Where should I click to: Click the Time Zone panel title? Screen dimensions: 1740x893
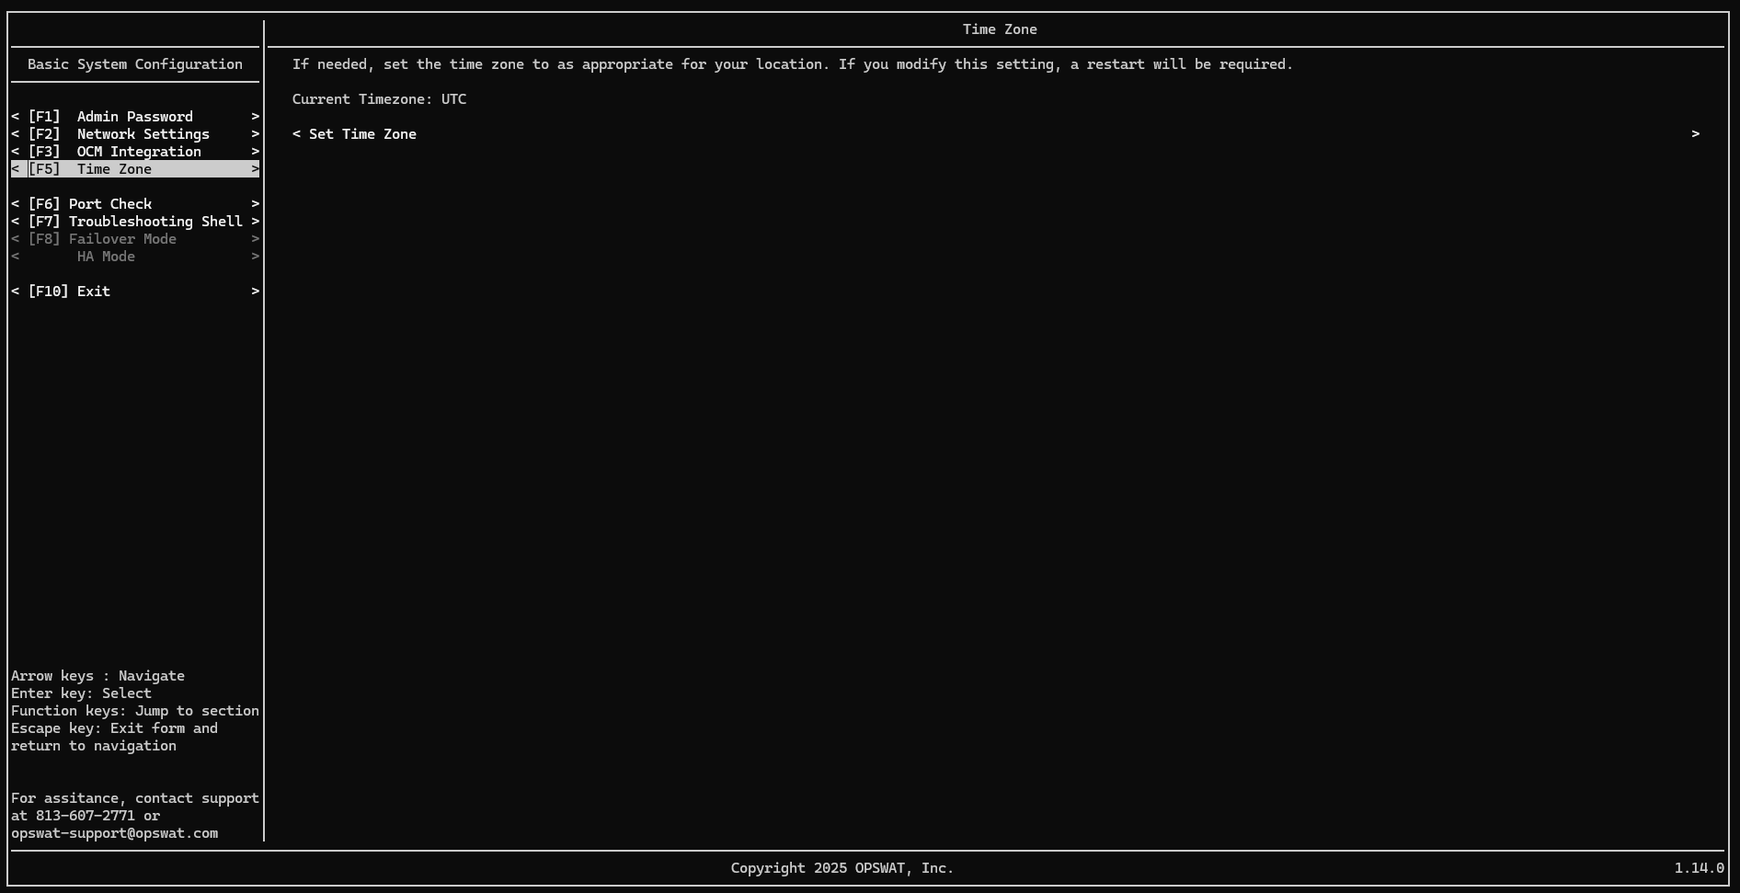1000,29
